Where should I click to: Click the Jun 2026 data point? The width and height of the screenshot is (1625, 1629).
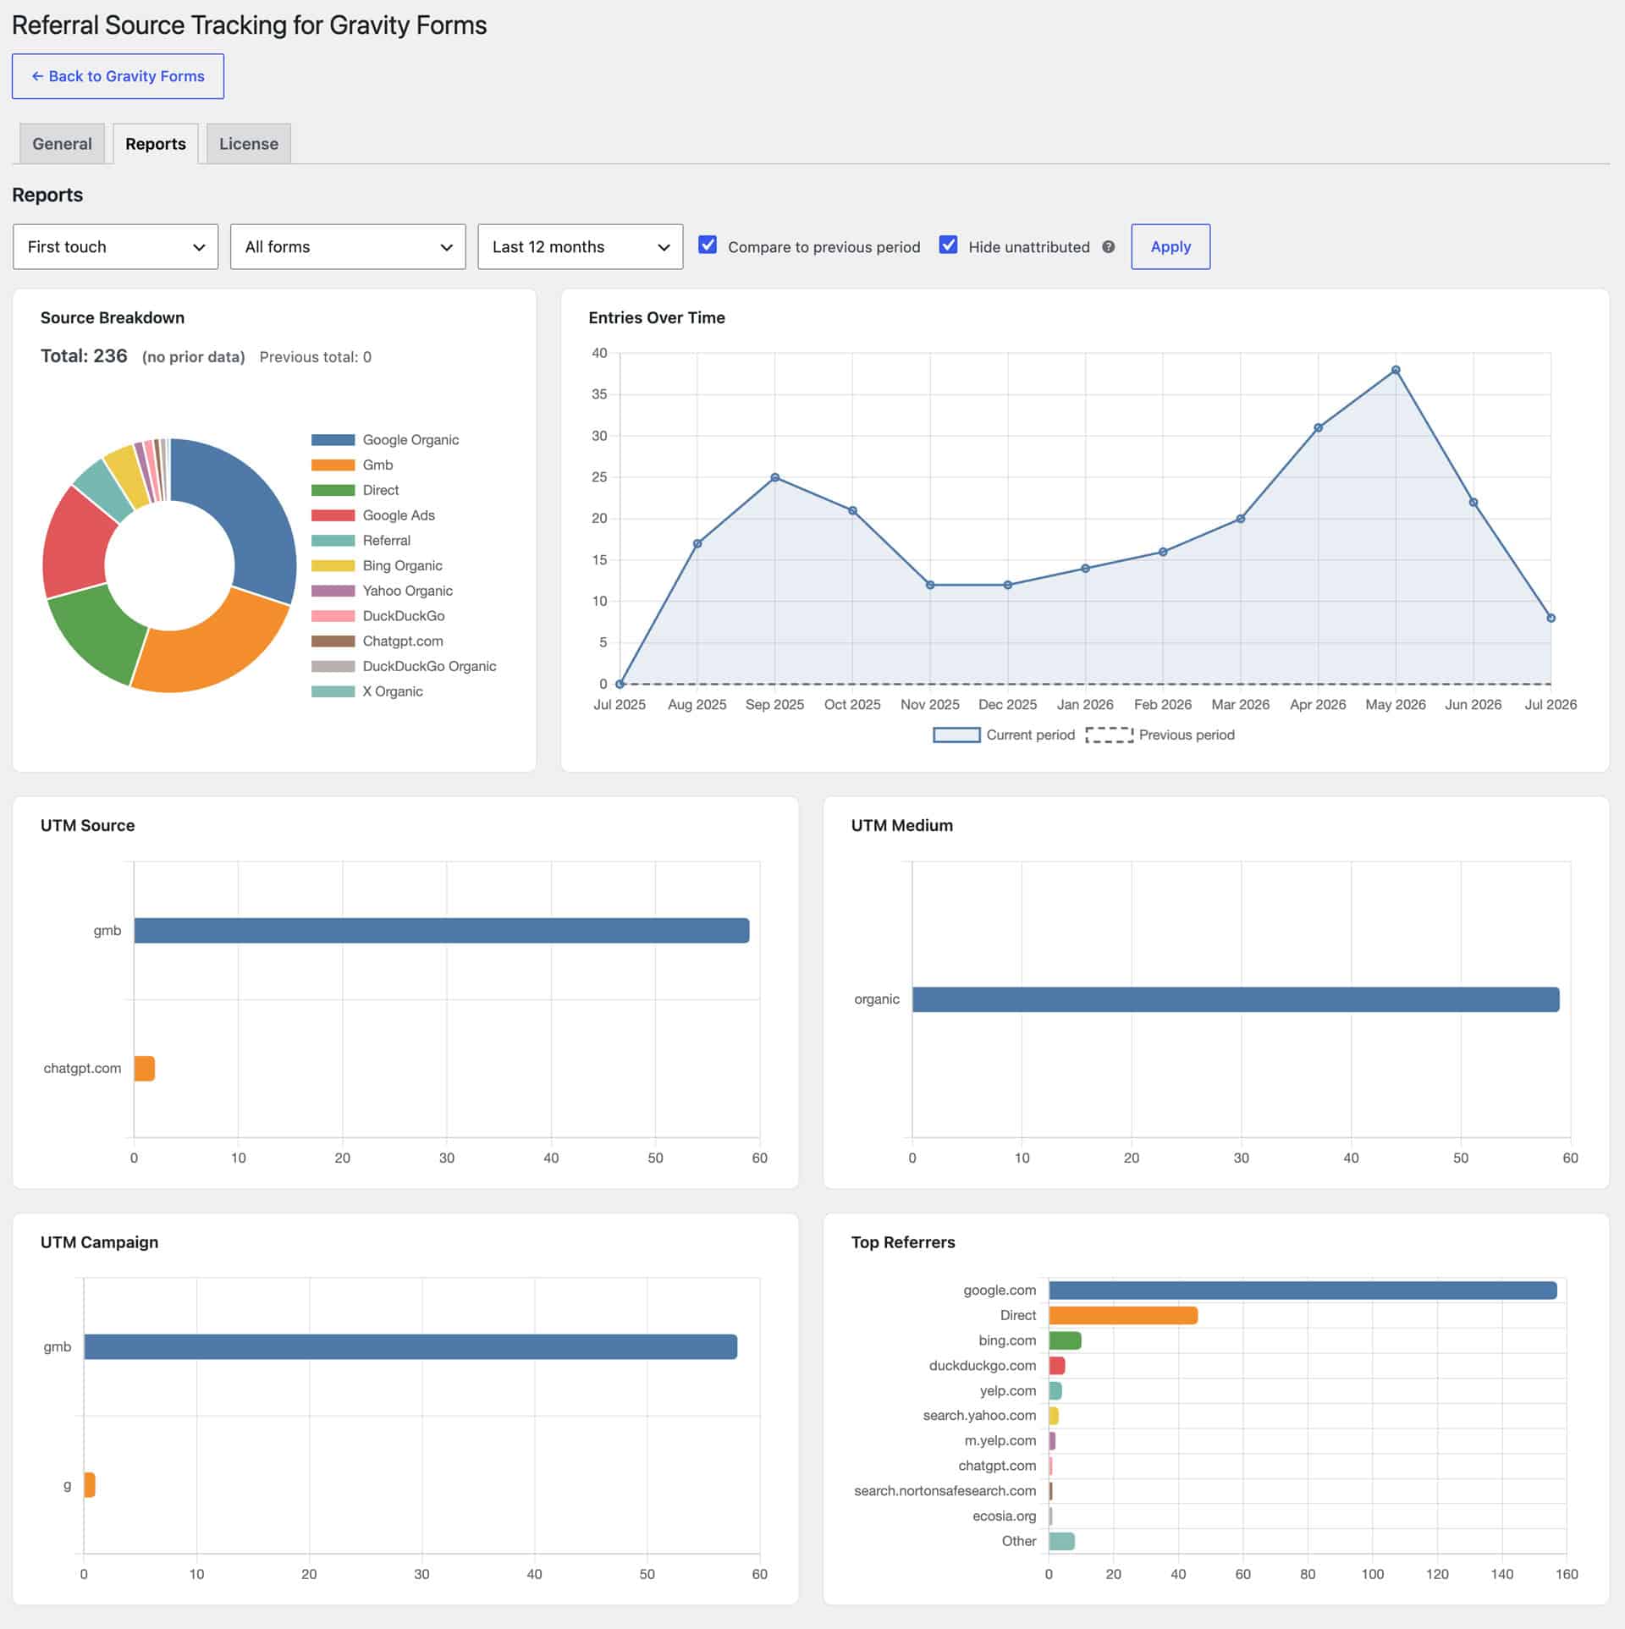pyautogui.click(x=1474, y=503)
